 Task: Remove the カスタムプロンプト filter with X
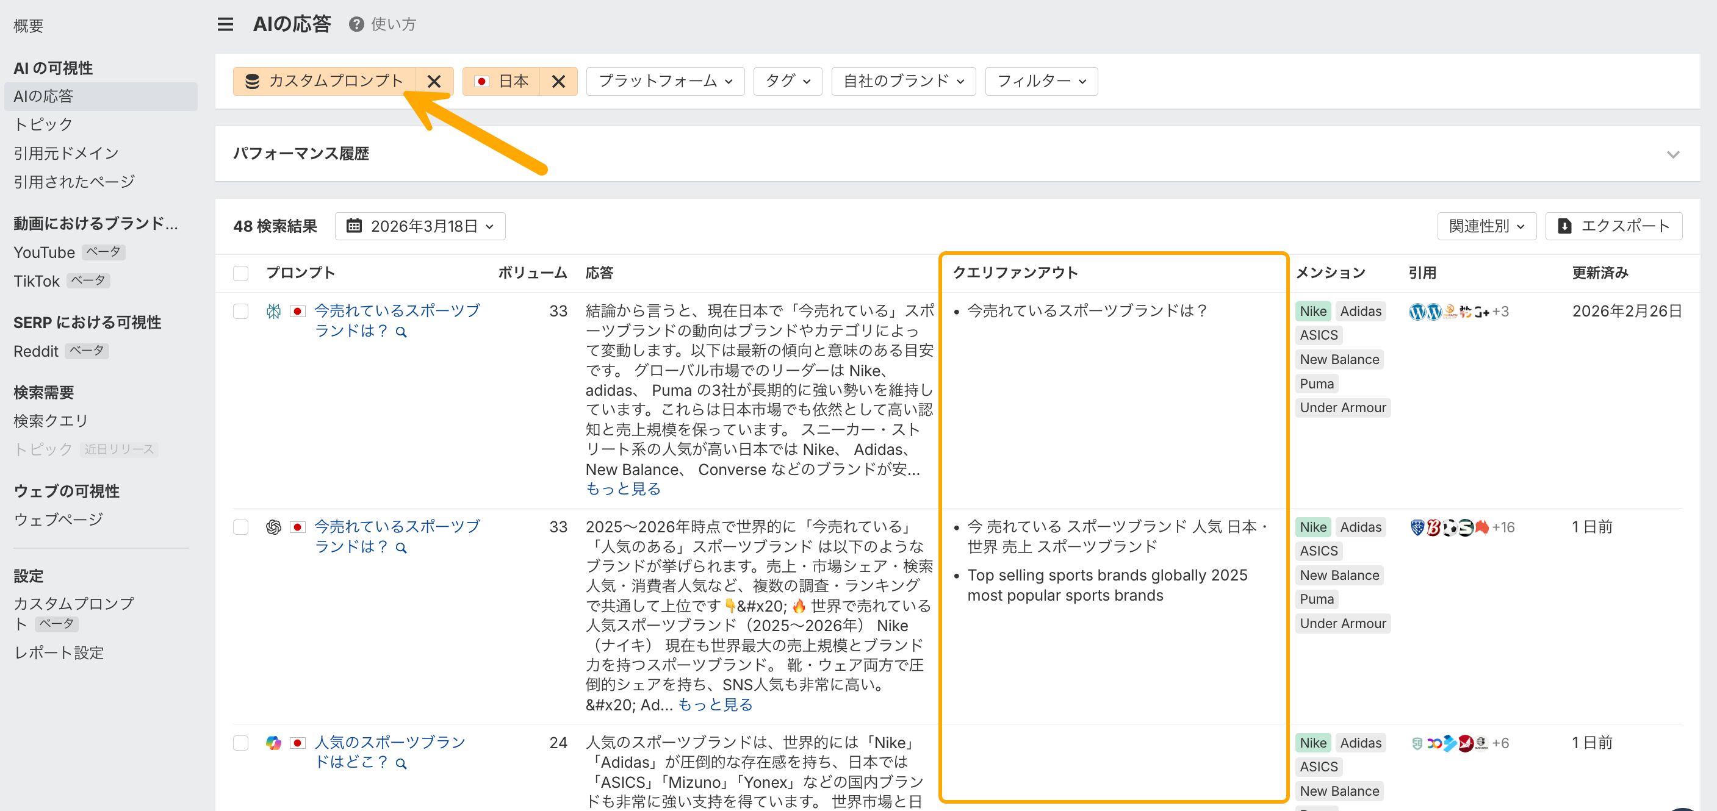[434, 81]
